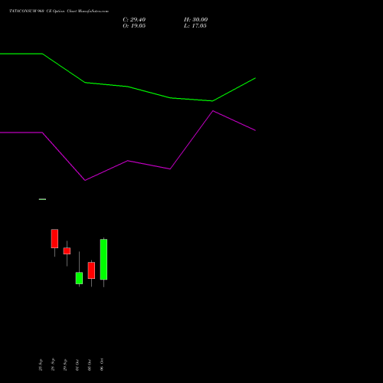Screen dimensions: 383x383
Task: Click the tall green 06 Oct candlestick
Action: (x=103, y=260)
